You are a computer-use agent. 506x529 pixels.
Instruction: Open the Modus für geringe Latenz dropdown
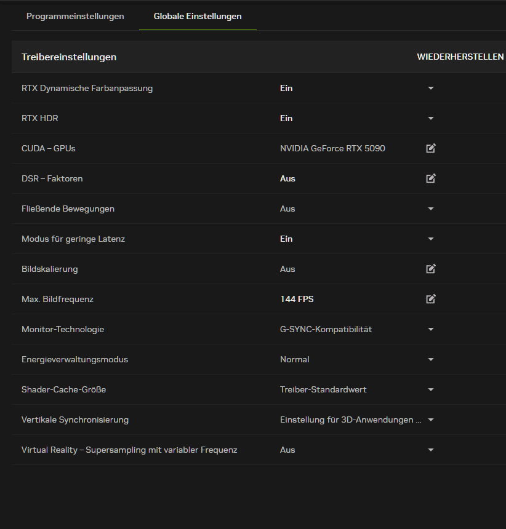(431, 239)
